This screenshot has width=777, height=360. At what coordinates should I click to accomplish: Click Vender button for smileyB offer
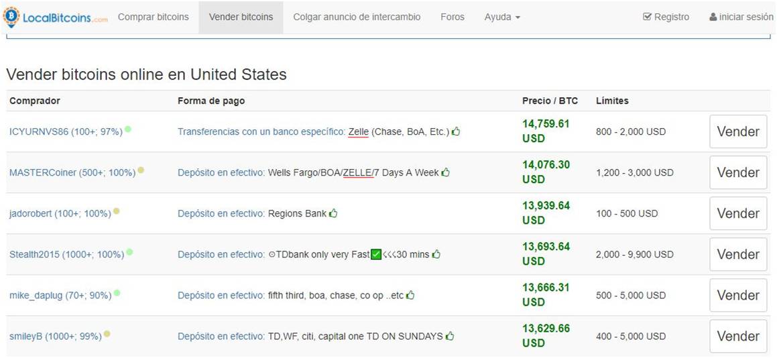pyautogui.click(x=738, y=337)
